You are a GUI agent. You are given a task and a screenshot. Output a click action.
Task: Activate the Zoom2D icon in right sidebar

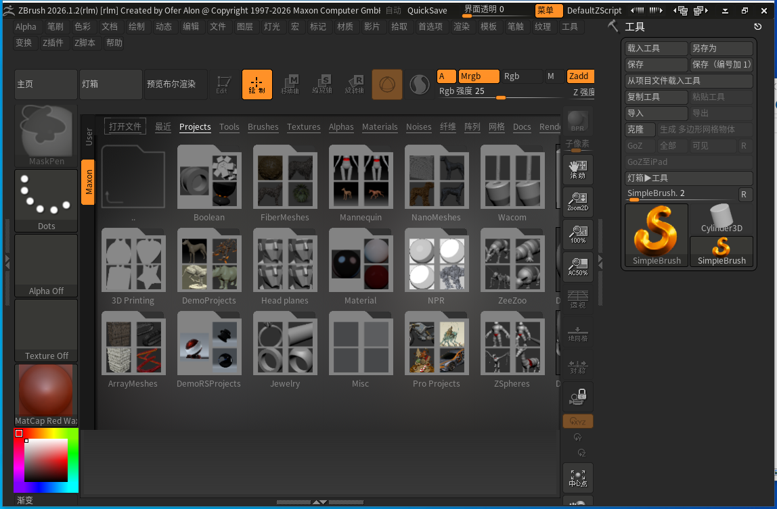pos(577,201)
